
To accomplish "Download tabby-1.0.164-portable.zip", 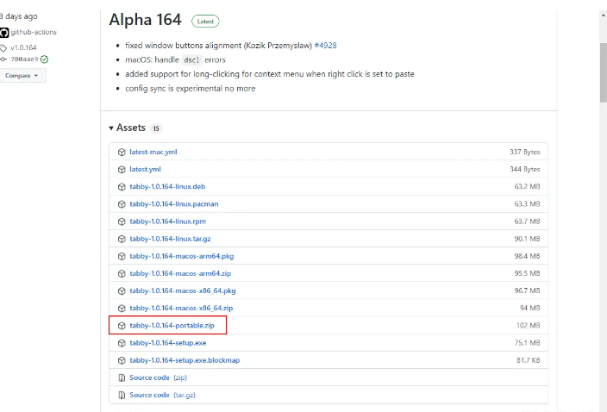I will pos(172,325).
